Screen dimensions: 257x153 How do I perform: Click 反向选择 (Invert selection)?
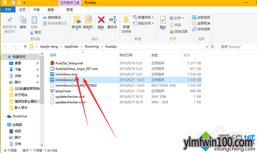[201, 29]
